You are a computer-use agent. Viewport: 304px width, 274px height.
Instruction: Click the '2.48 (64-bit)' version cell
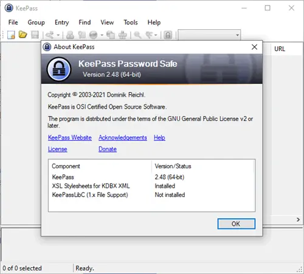(x=170, y=177)
